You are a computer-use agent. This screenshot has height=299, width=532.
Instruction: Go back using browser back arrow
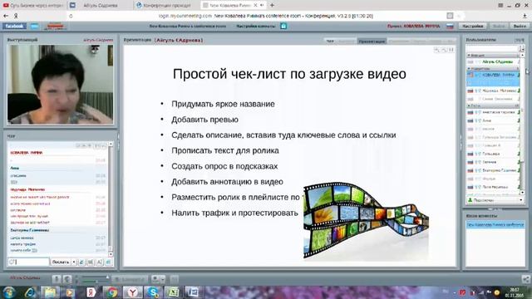pos(6,16)
